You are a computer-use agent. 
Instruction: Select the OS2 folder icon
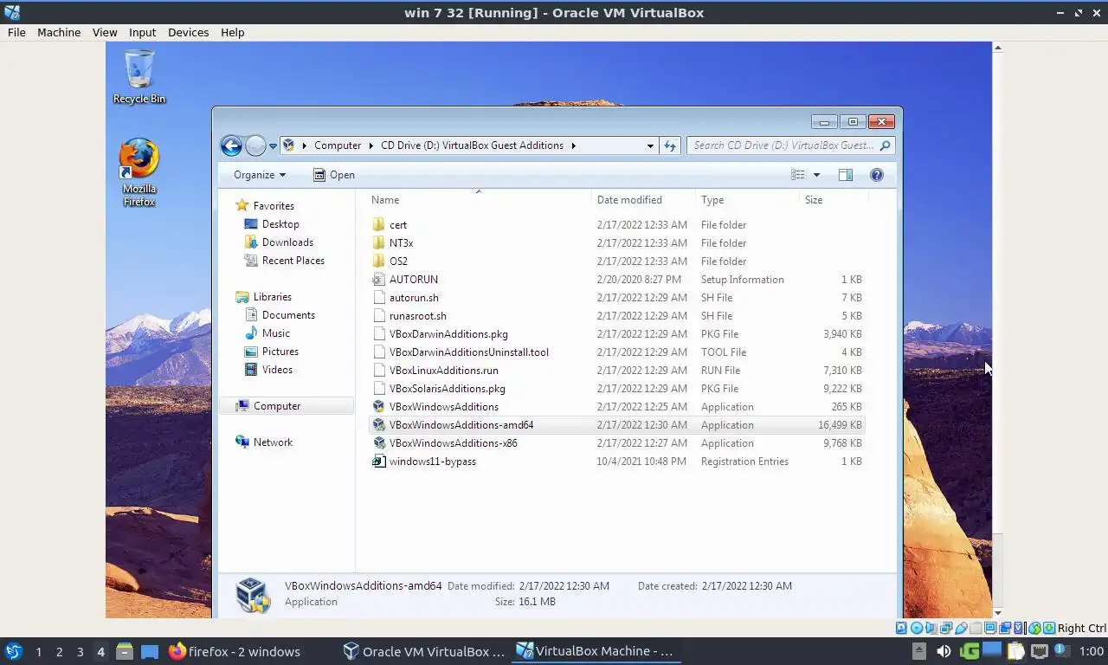coord(378,261)
